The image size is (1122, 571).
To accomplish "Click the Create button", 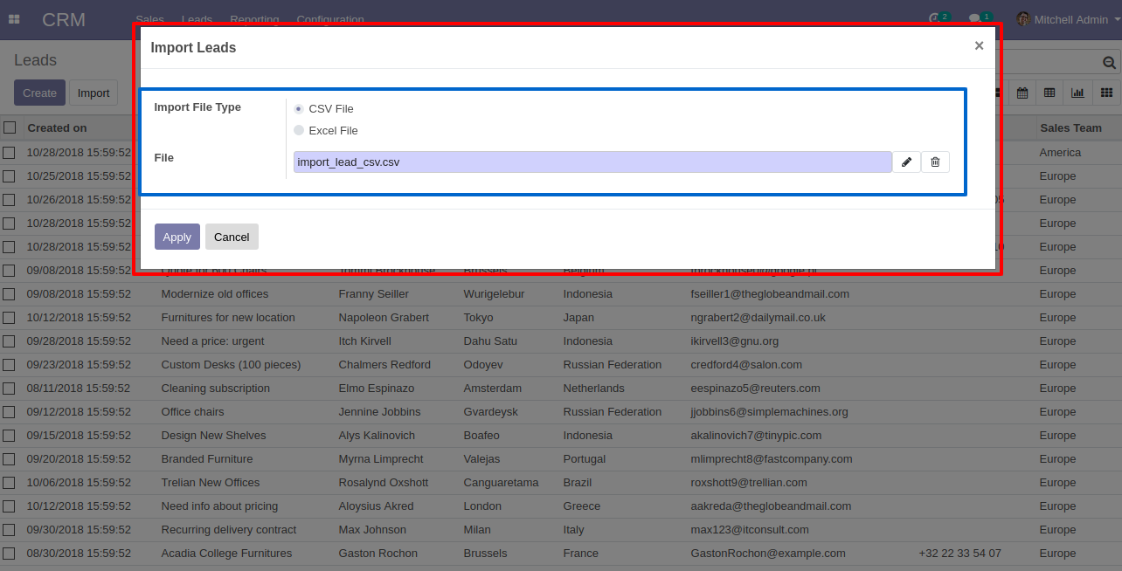I will point(39,93).
